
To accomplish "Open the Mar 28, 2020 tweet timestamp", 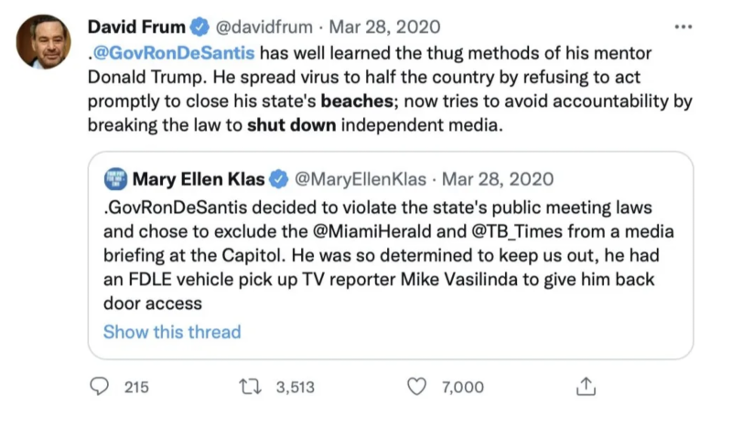I will (x=383, y=27).
